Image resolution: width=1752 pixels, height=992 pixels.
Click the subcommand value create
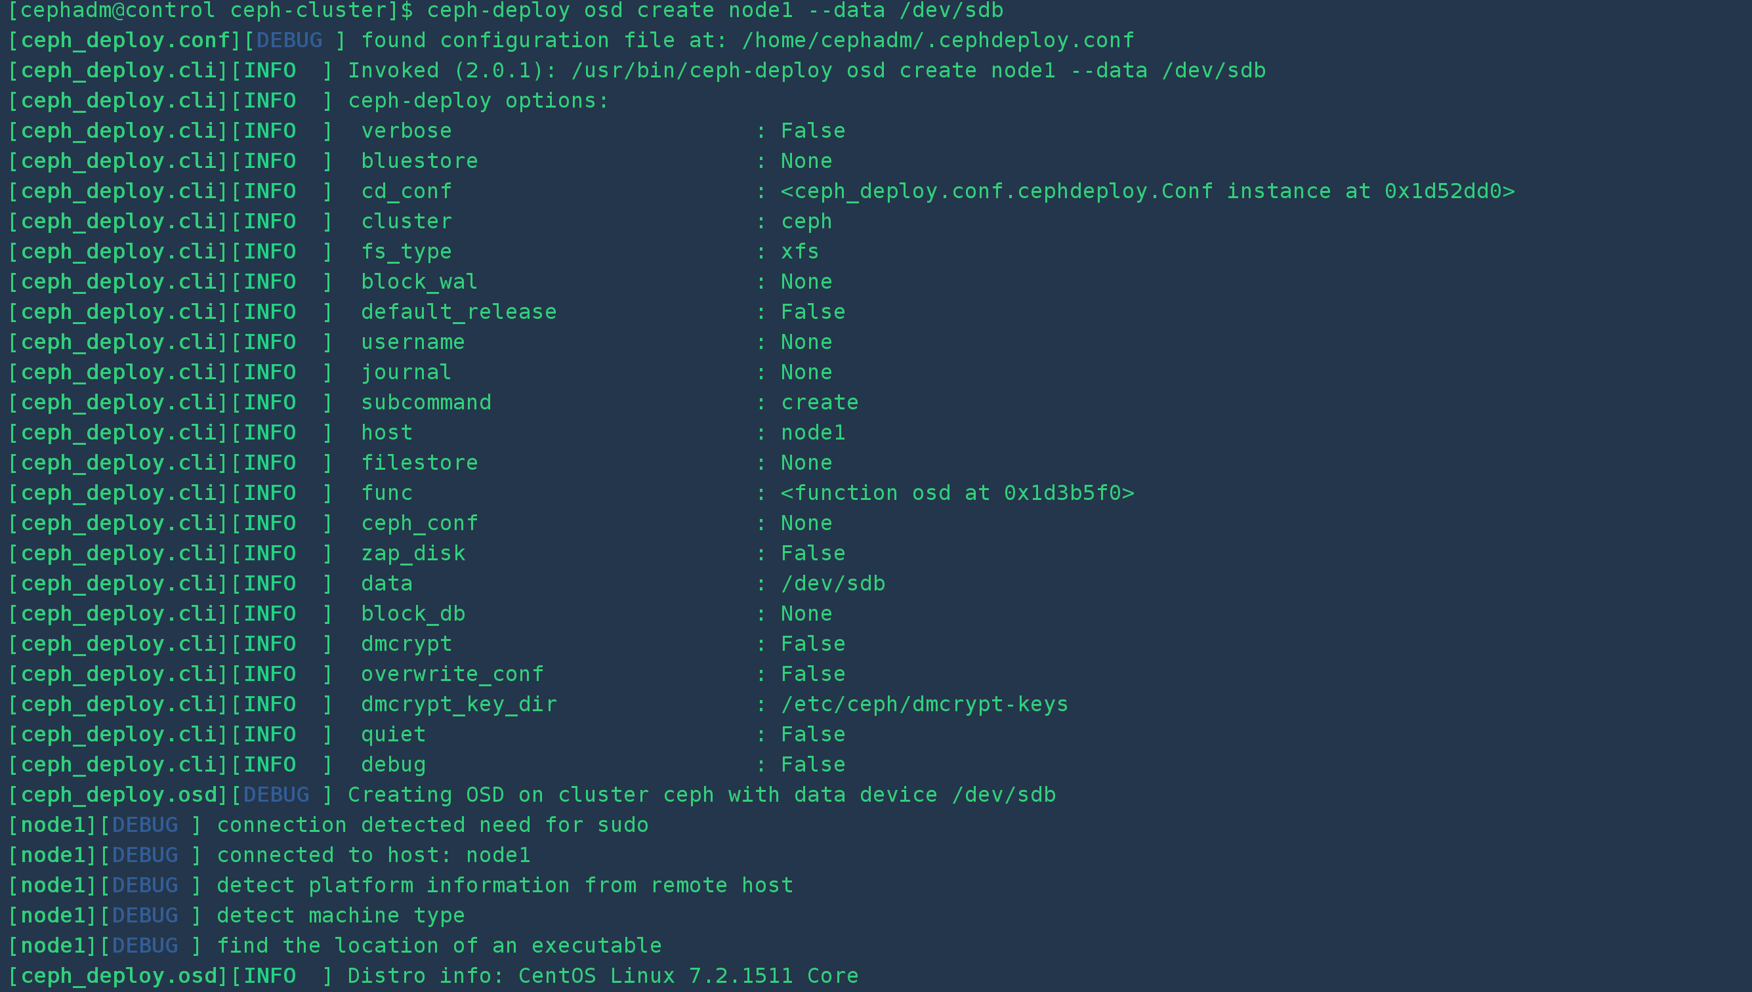tap(819, 403)
